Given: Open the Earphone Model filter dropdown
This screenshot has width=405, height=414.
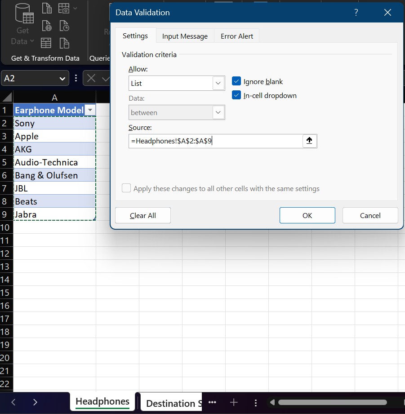Looking at the screenshot, I should click(x=90, y=110).
